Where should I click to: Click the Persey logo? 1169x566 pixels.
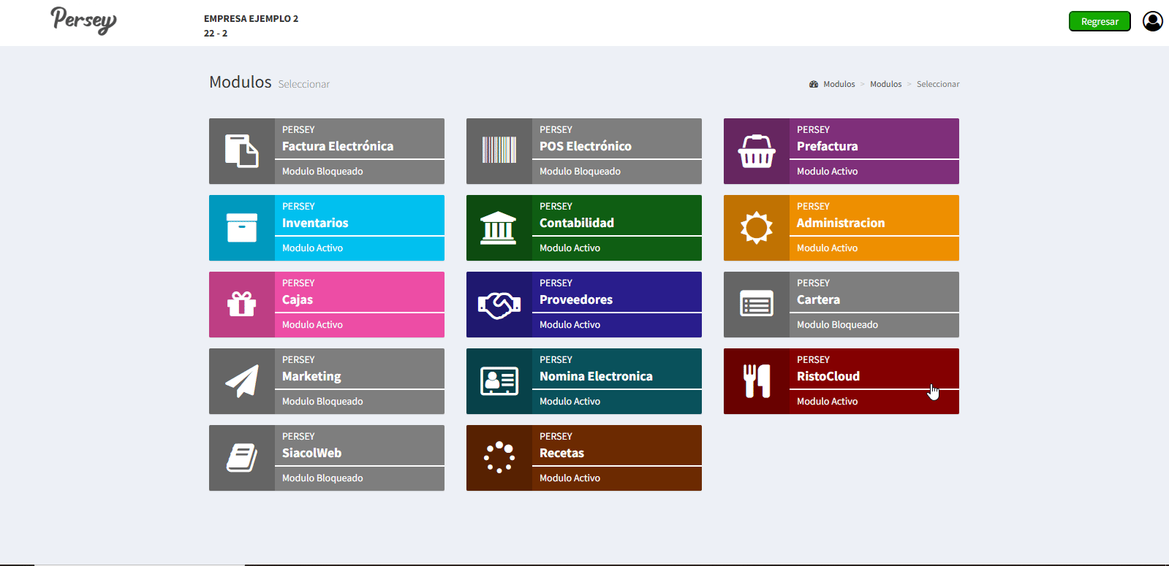point(83,20)
